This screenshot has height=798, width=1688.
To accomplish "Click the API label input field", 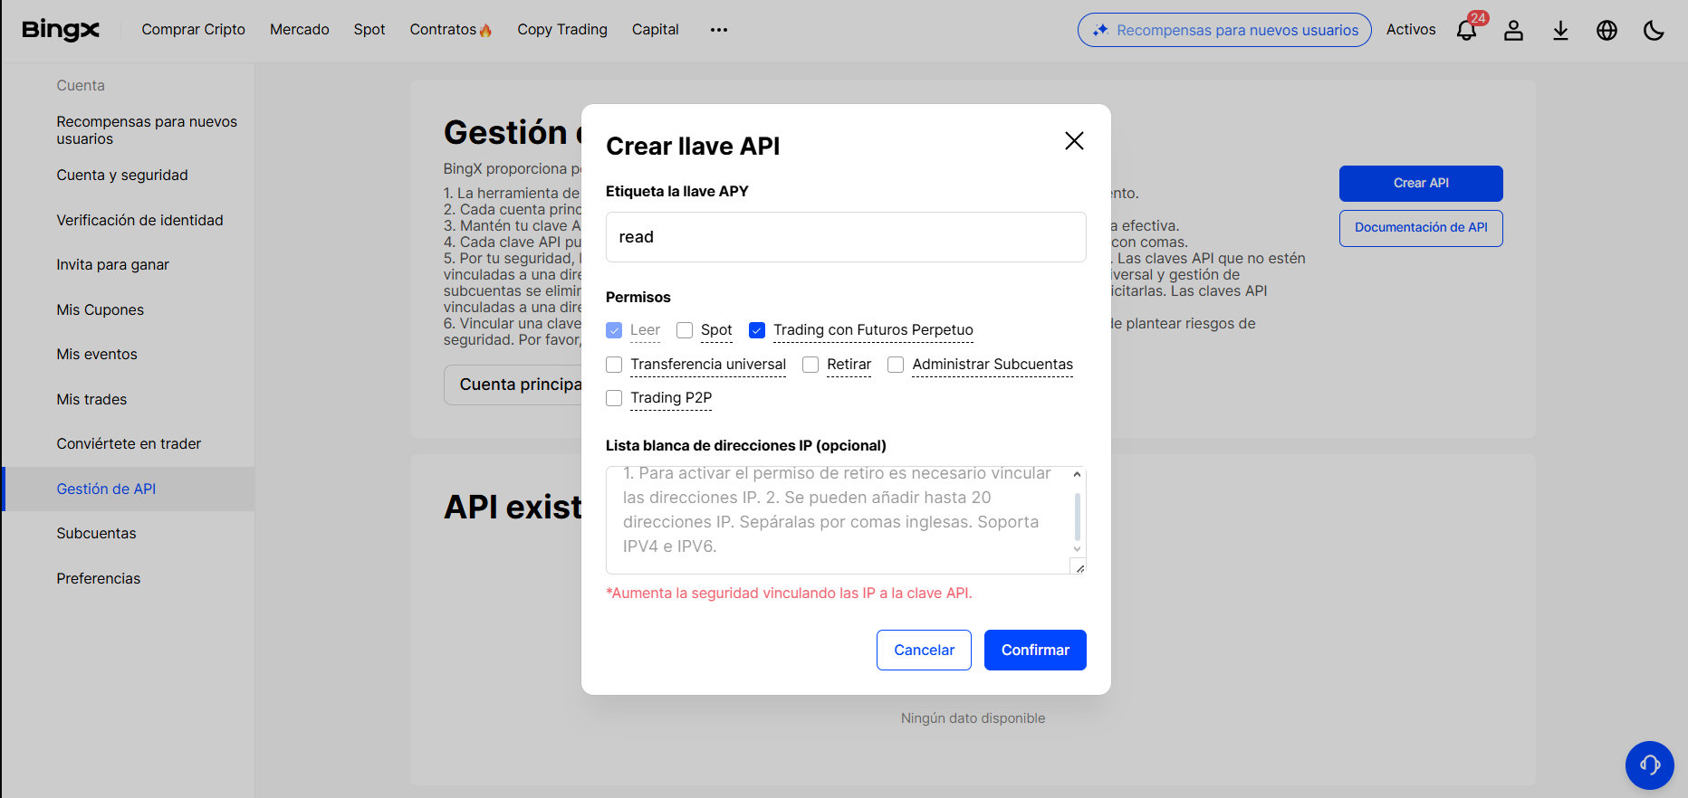I will point(846,237).
